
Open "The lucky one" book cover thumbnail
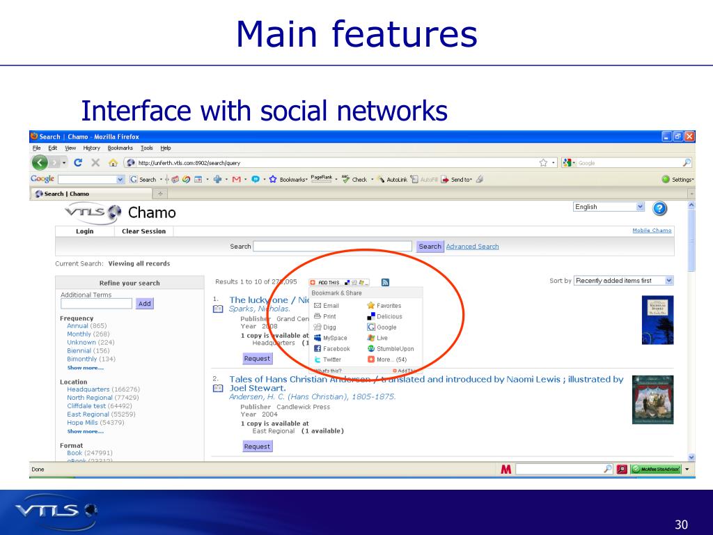tap(657, 320)
